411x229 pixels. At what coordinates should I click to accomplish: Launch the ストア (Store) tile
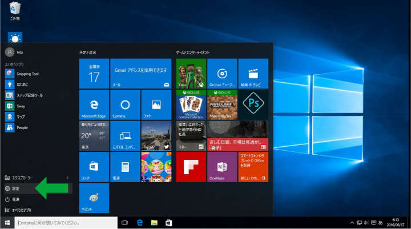click(x=94, y=167)
